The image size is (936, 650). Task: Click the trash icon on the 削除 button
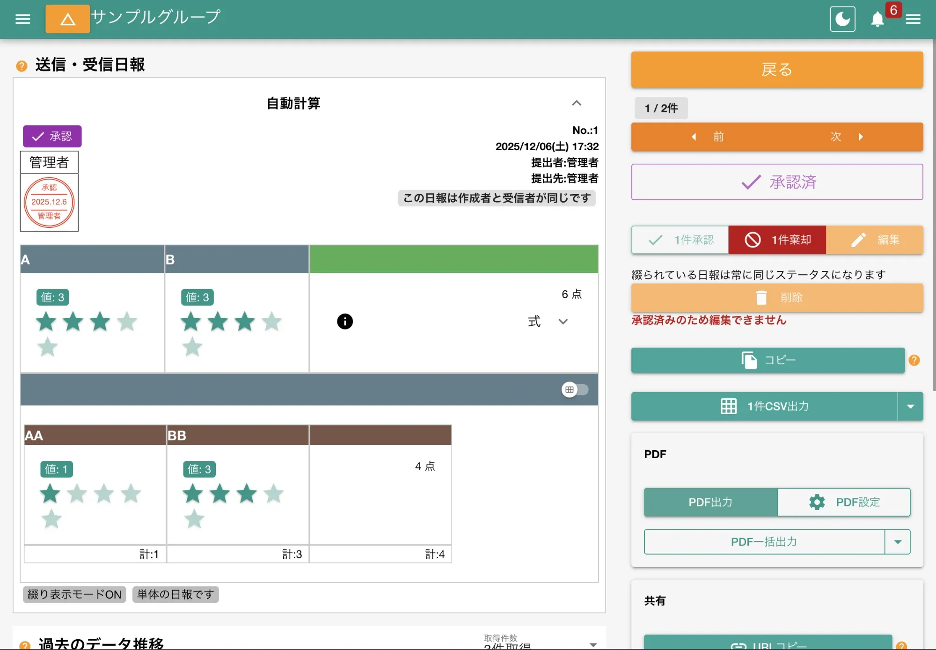762,297
